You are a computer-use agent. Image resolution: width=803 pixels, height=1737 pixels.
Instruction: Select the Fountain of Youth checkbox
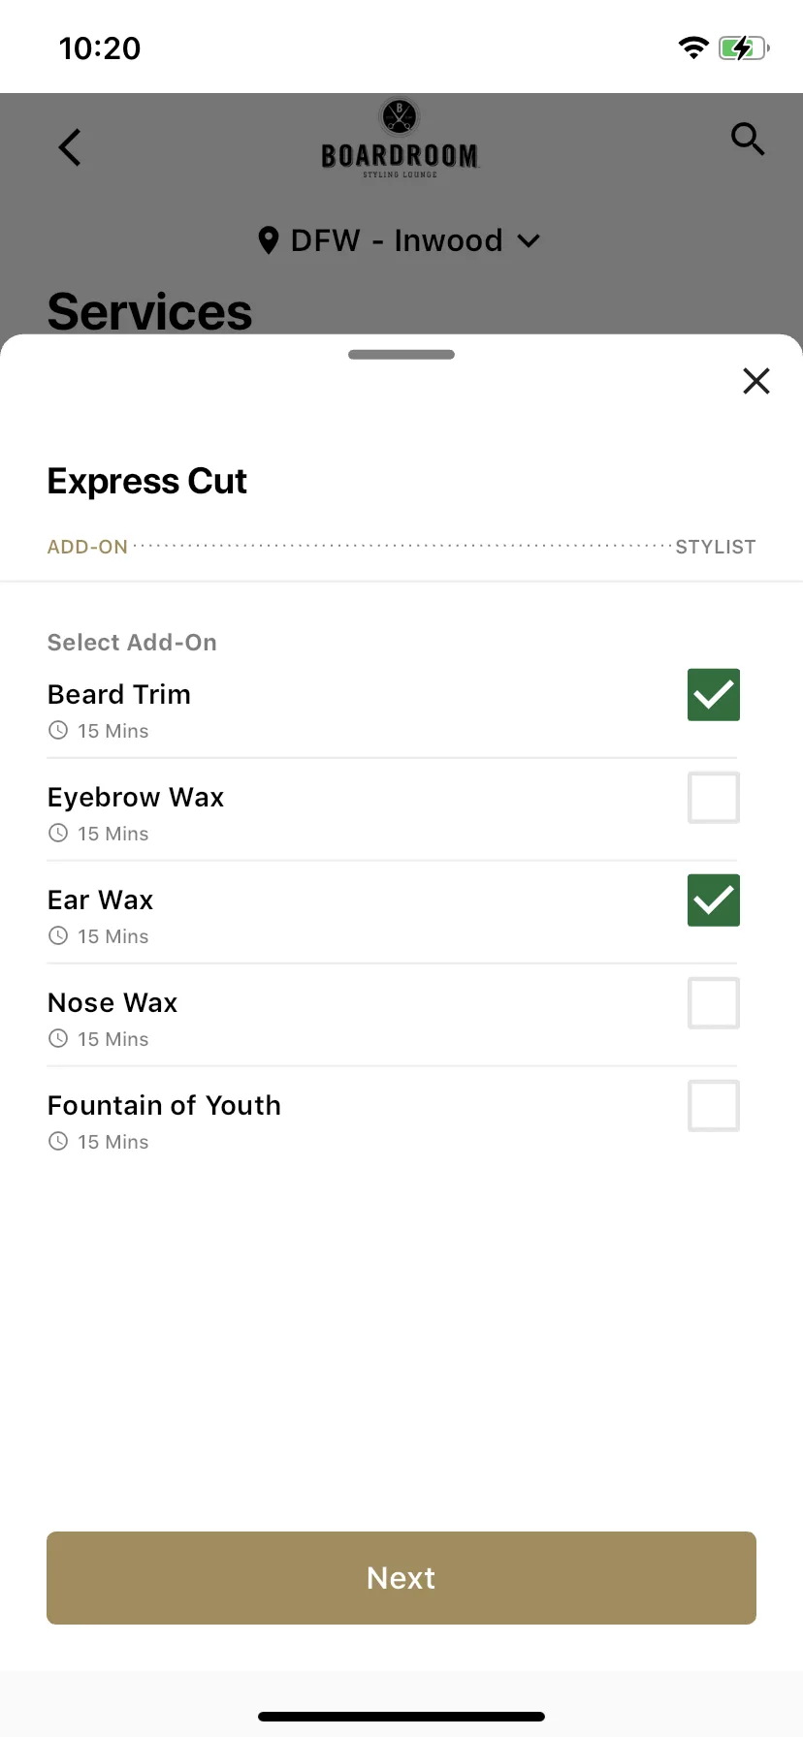[714, 1106]
